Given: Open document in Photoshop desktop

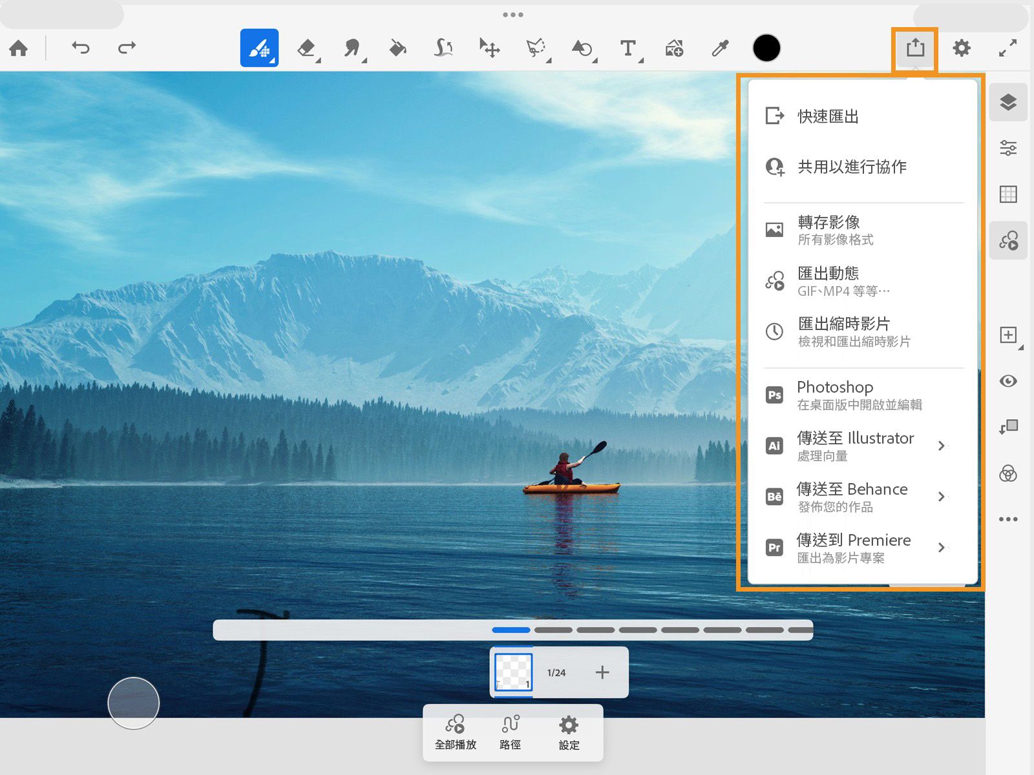Looking at the screenshot, I should click(863, 395).
